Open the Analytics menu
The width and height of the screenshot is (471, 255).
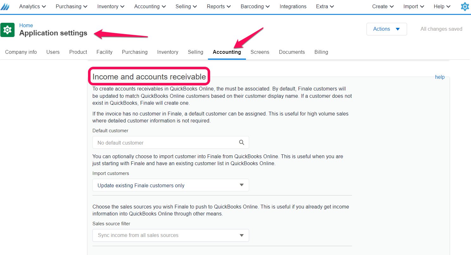(32, 6)
